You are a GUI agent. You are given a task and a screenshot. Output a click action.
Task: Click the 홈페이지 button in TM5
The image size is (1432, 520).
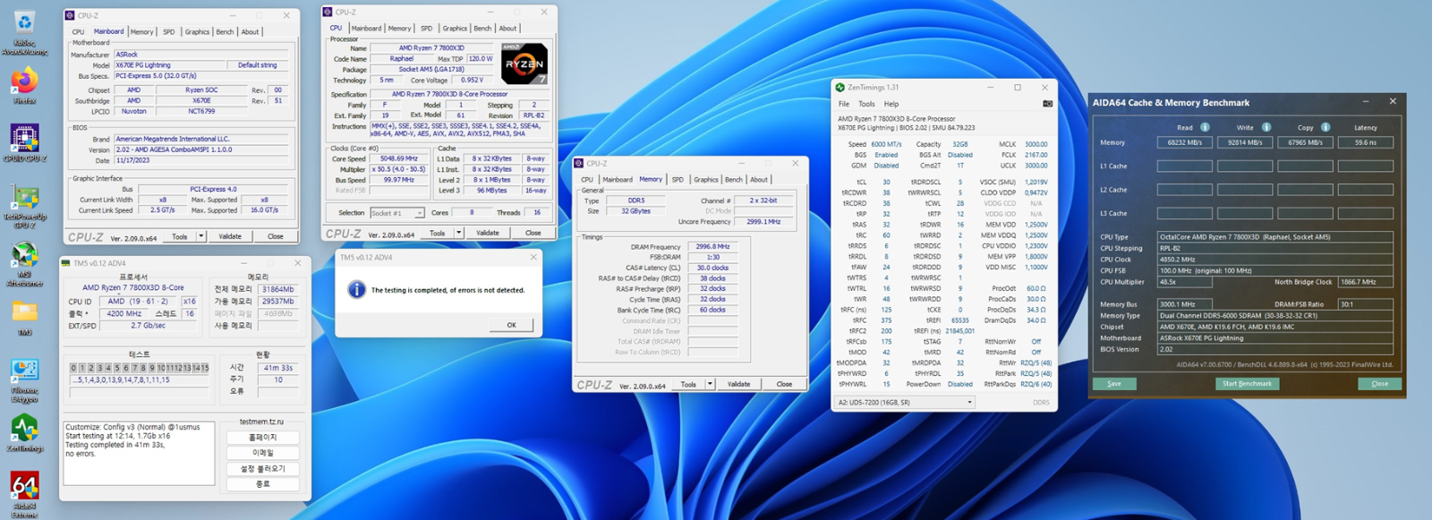point(262,438)
